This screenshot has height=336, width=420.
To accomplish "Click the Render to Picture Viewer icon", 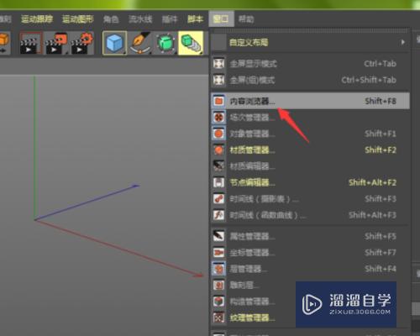I will [x=56, y=43].
